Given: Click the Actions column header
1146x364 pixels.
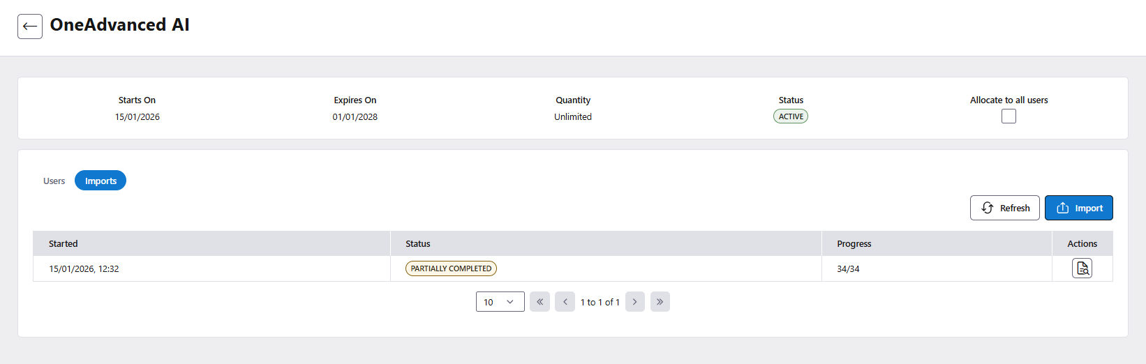Looking at the screenshot, I should coord(1082,243).
